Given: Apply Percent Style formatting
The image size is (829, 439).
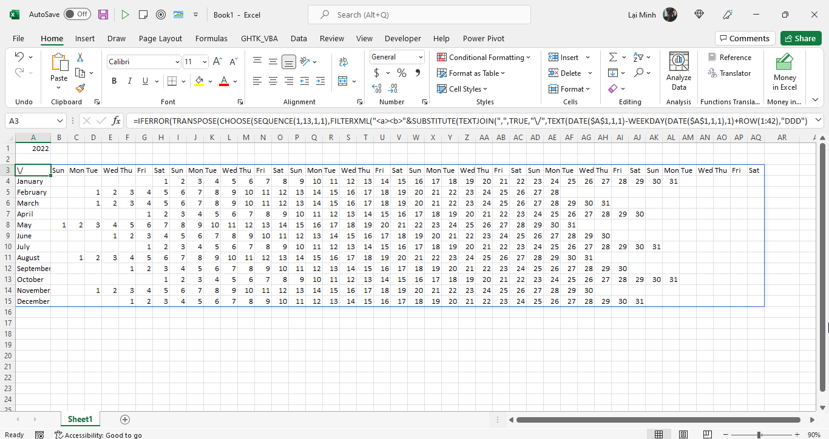Looking at the screenshot, I should 400,72.
